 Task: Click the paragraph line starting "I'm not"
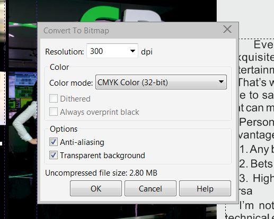click(257, 206)
